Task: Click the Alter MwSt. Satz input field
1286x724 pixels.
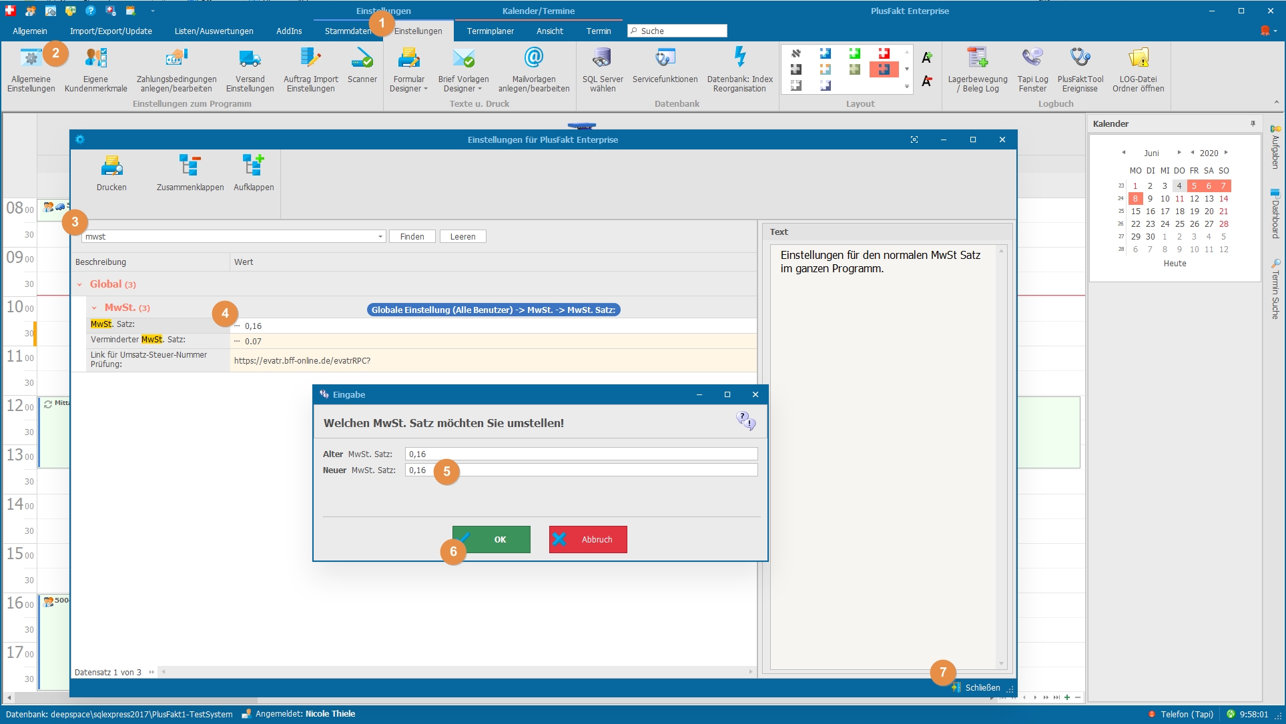Action: pos(581,454)
